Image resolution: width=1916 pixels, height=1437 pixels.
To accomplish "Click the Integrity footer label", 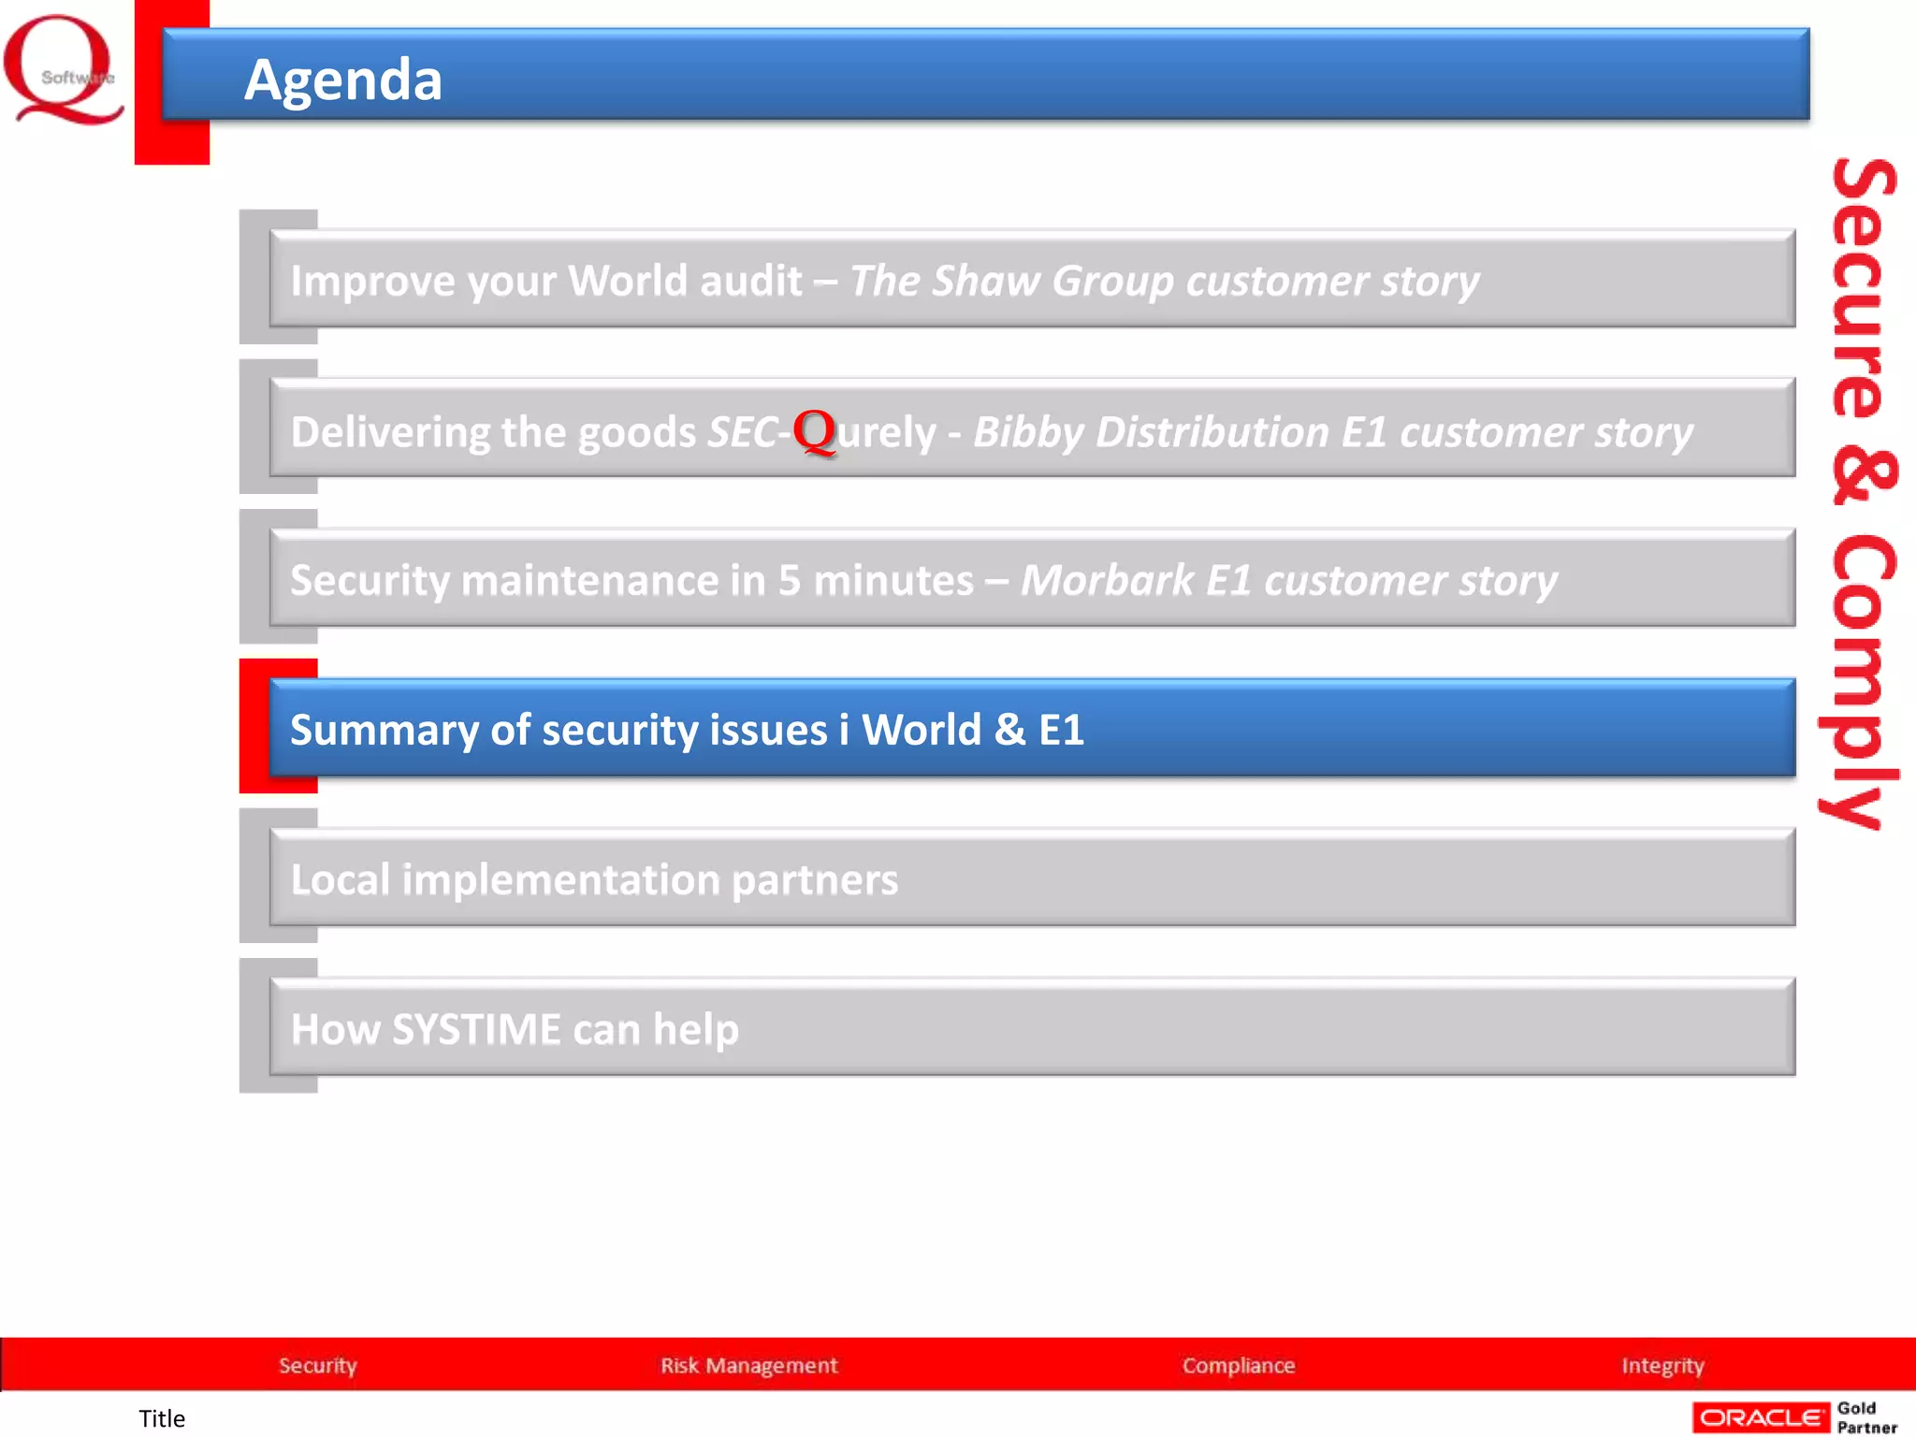I will point(1663,1366).
